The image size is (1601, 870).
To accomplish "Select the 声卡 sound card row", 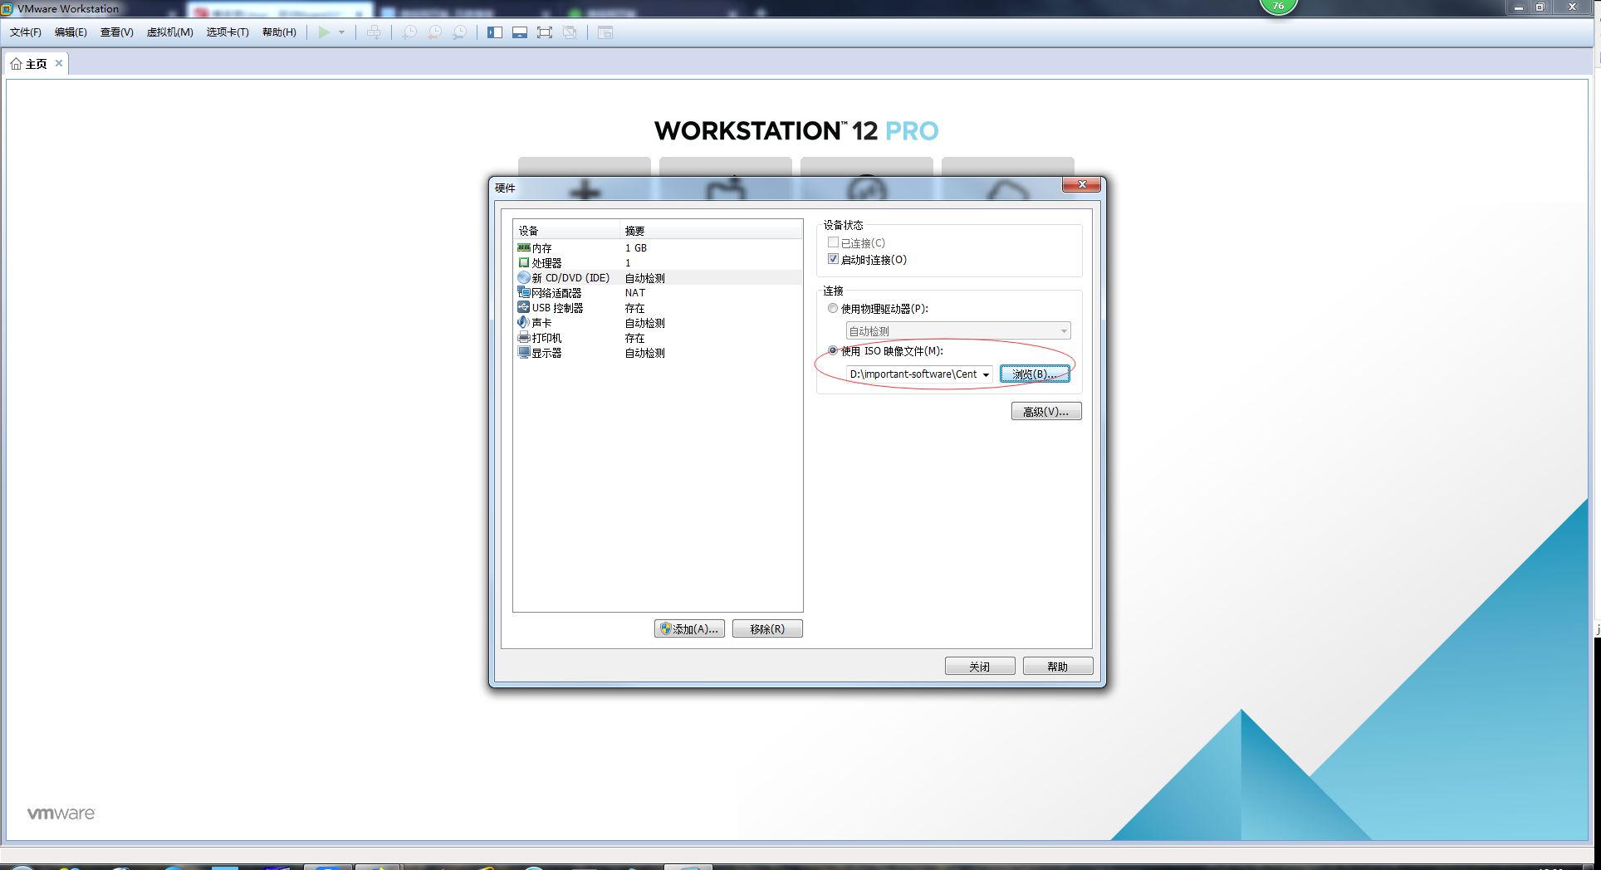I will point(658,323).
